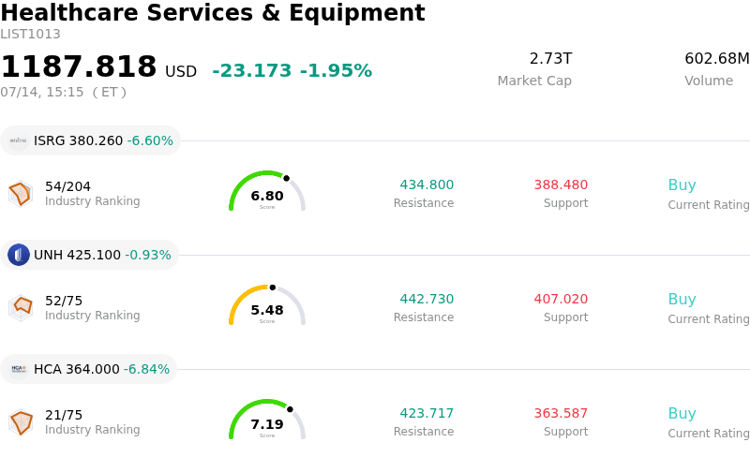Screen dimensions: 750x457
Task: Select the HCA Buy current rating
Action: (x=682, y=413)
